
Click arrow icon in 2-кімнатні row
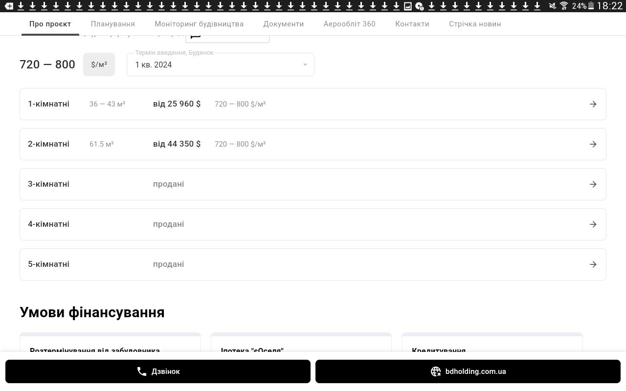(593, 144)
